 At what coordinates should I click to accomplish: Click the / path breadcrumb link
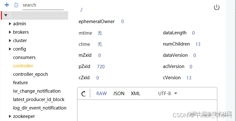point(81,10)
